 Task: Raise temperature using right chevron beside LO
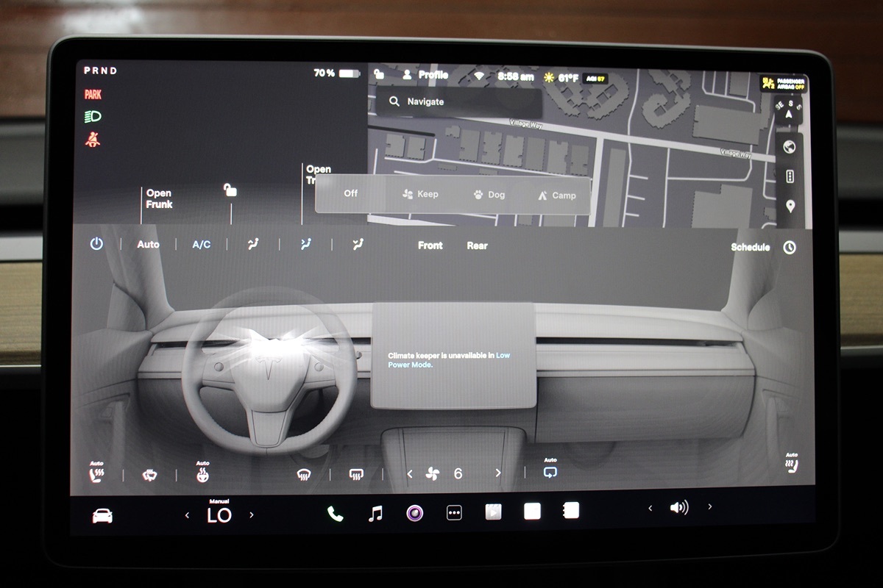click(252, 515)
